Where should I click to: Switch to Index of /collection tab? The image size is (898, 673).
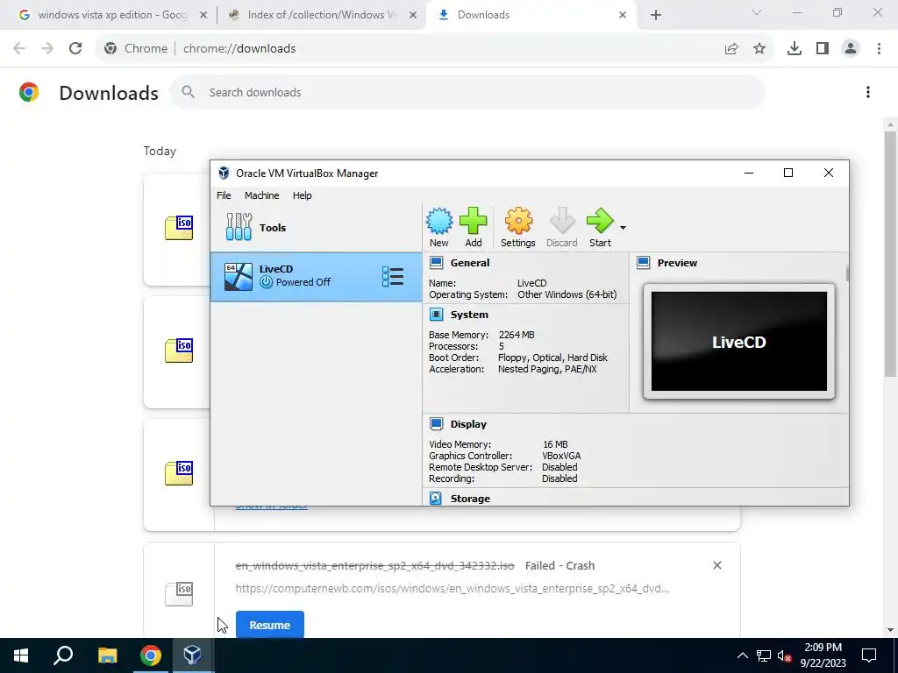pos(322,15)
